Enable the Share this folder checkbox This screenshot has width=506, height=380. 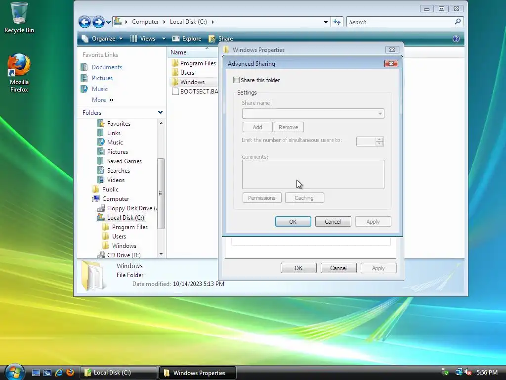tap(236, 80)
